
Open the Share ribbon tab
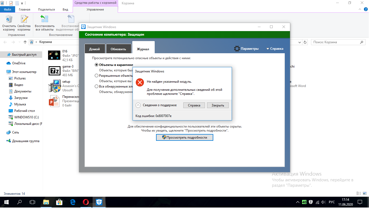[x=46, y=9]
